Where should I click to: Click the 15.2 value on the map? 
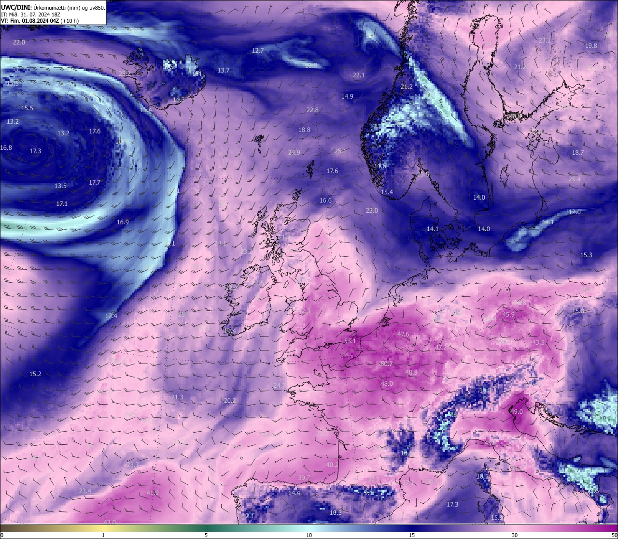pyautogui.click(x=35, y=374)
